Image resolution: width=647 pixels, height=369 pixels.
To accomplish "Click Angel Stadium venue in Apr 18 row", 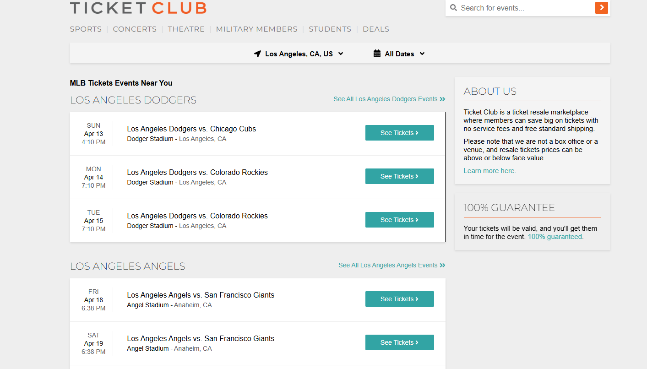I will [148, 305].
